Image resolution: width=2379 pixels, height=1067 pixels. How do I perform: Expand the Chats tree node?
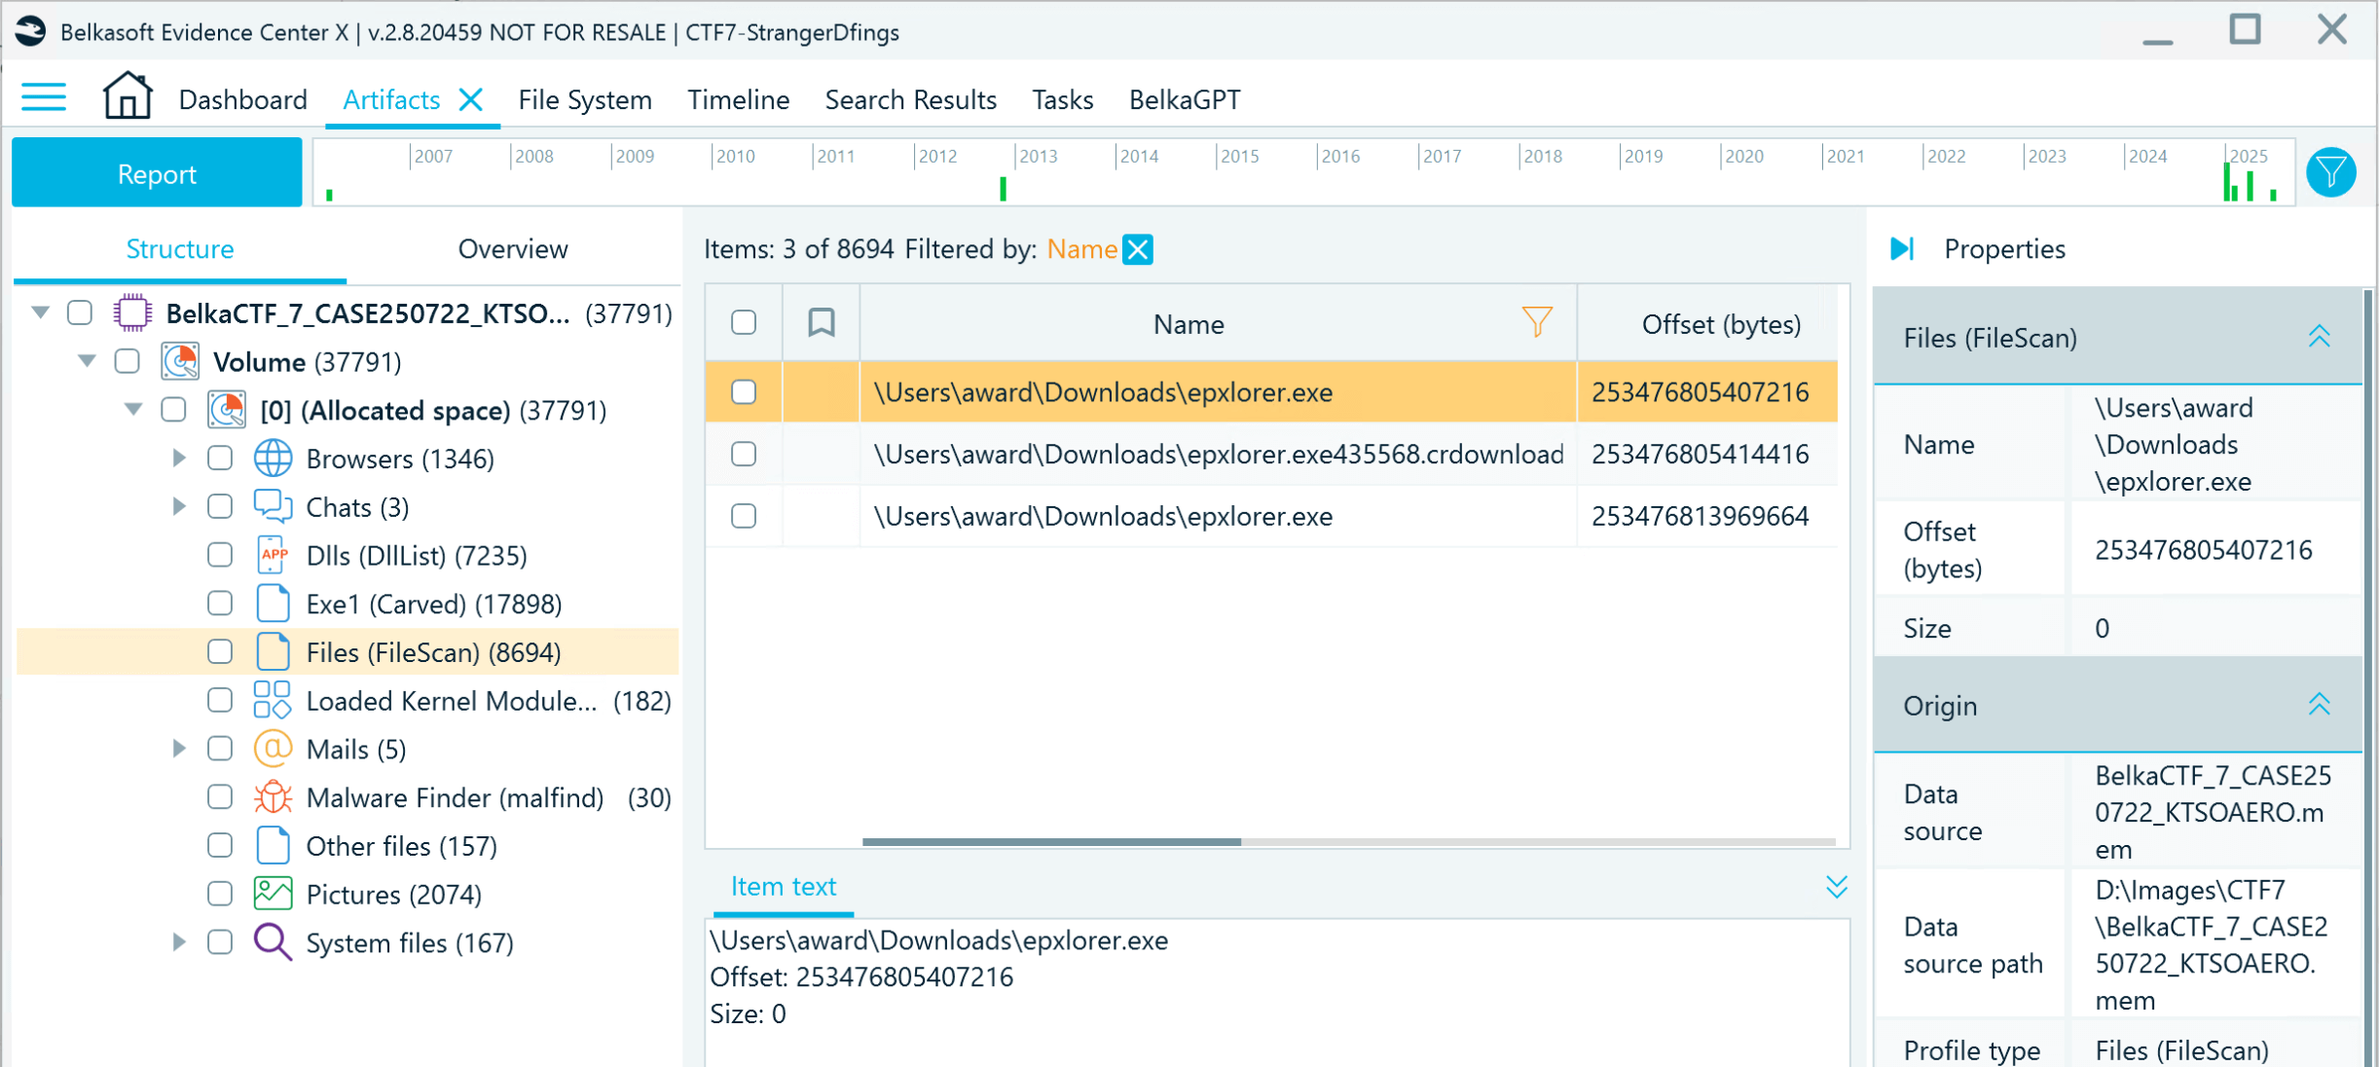tap(179, 506)
